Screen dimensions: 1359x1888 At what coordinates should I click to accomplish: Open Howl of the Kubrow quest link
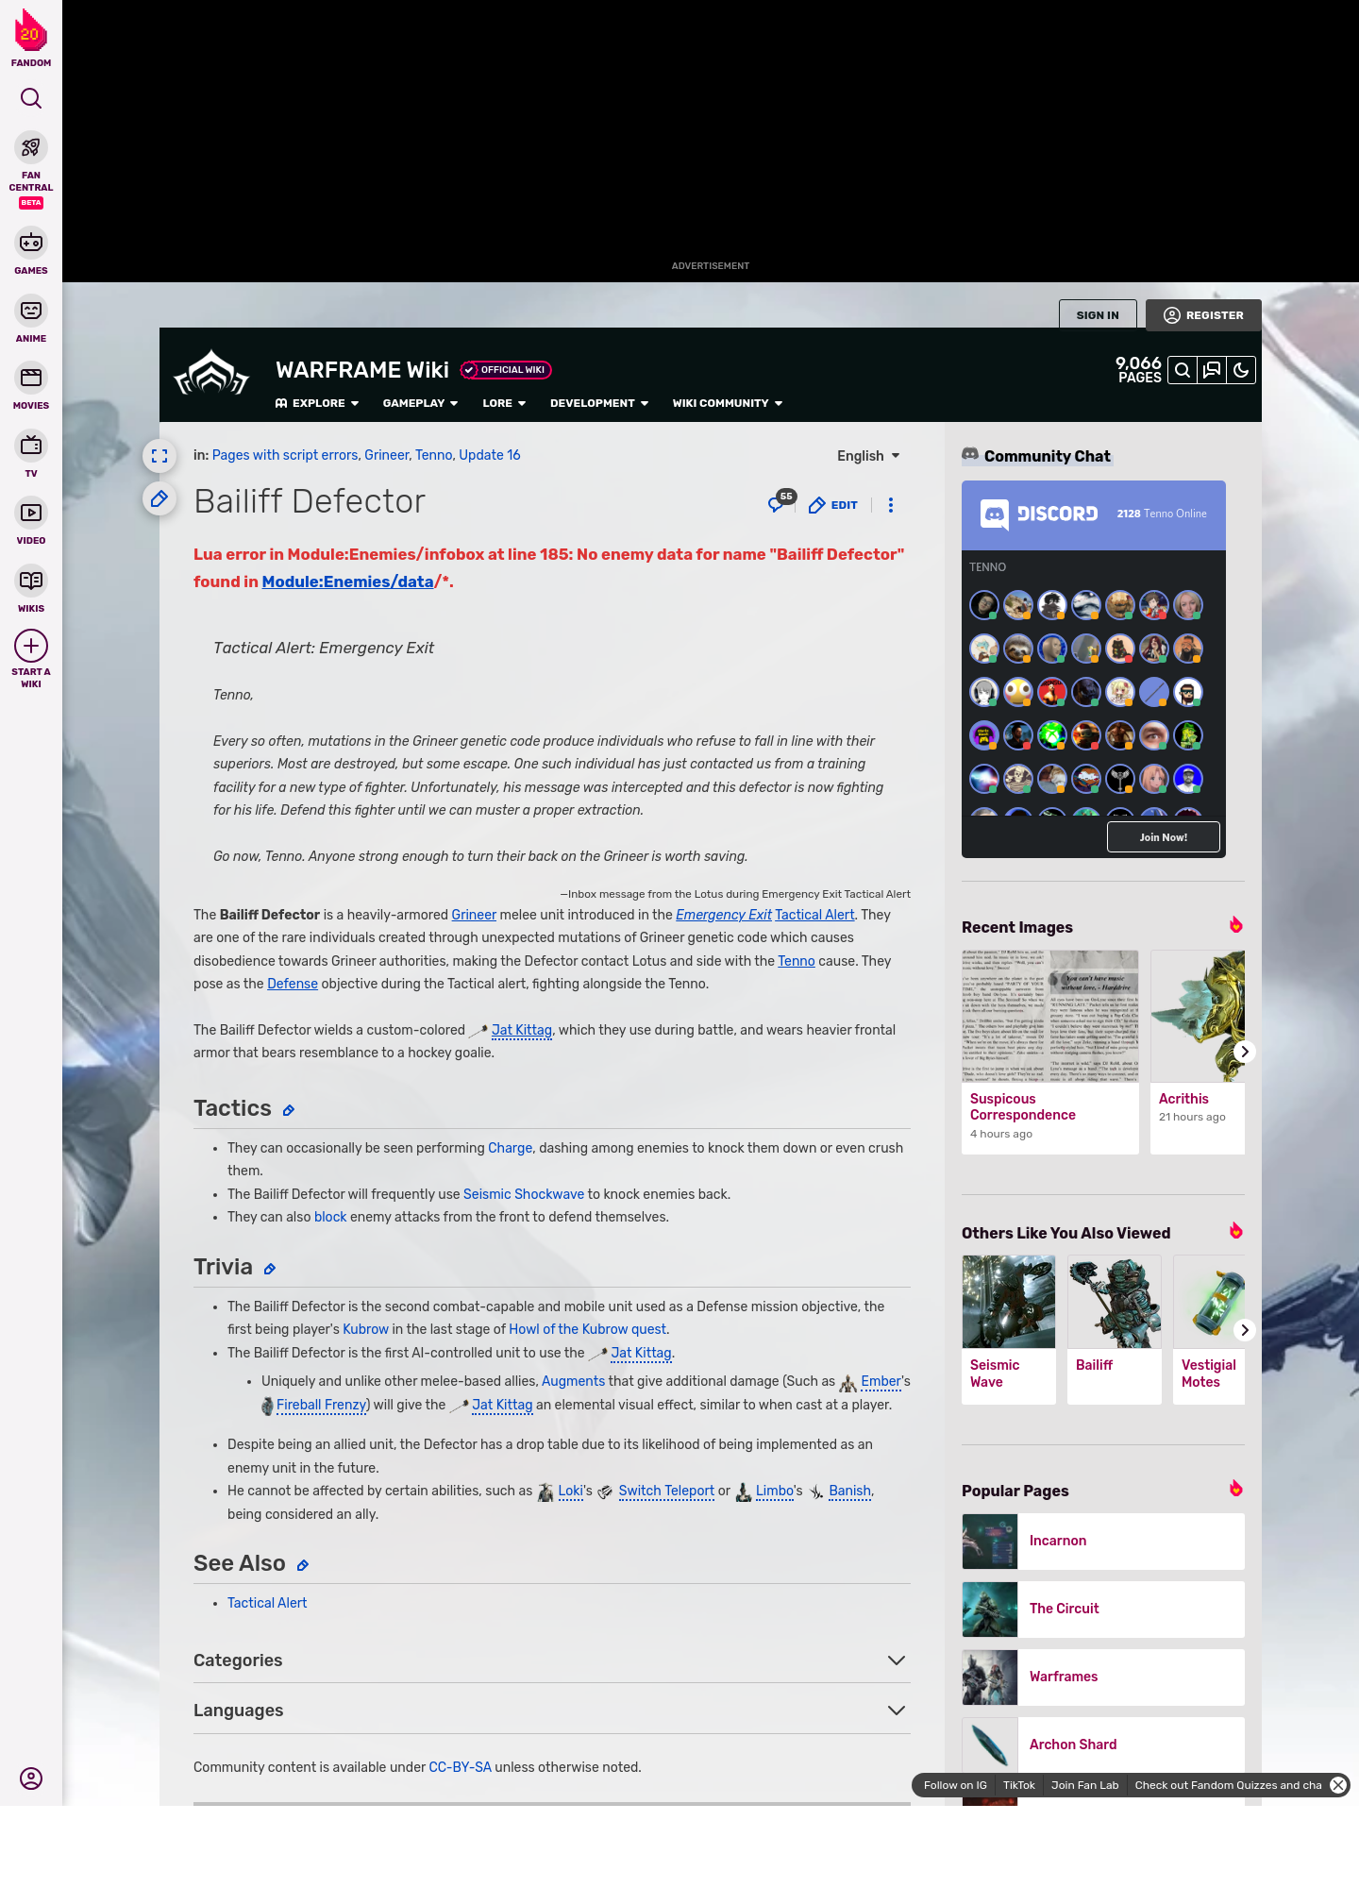588,1329
